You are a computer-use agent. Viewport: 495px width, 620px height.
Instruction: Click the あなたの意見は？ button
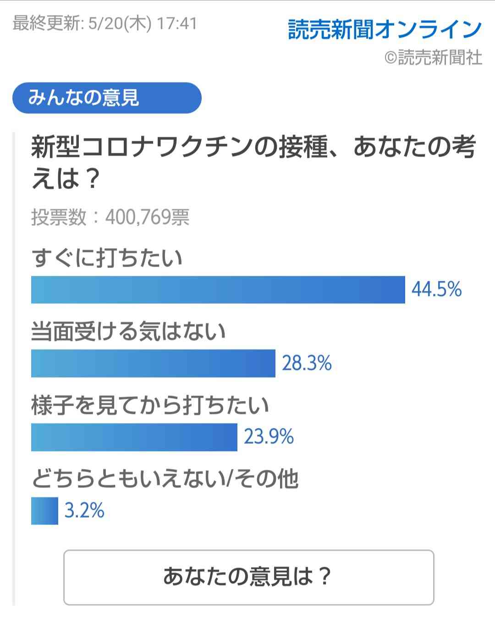248,577
